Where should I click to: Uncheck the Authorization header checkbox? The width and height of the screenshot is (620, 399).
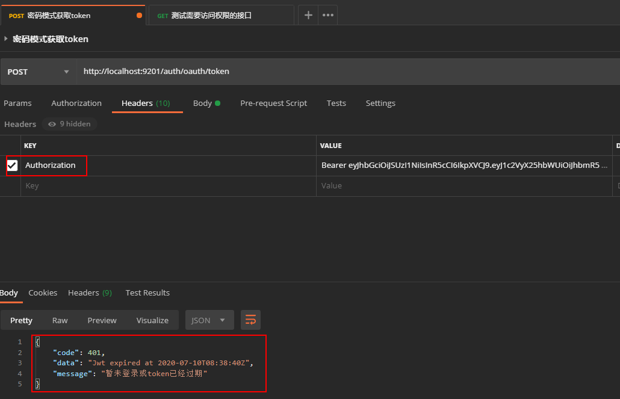tap(12, 165)
